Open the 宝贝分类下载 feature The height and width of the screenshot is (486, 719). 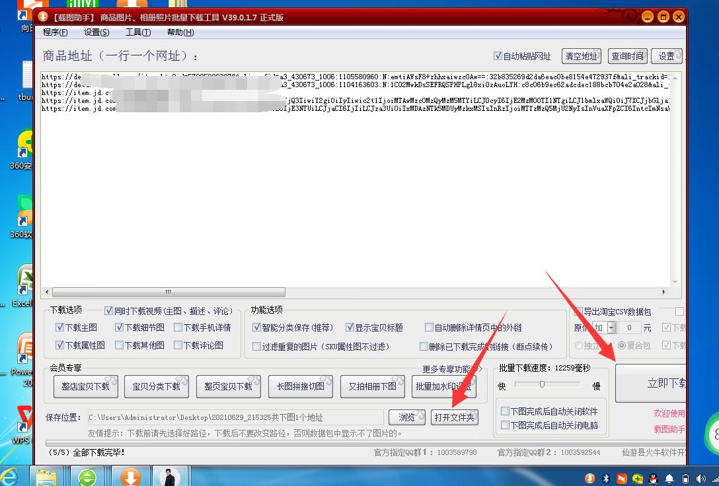click(x=157, y=388)
